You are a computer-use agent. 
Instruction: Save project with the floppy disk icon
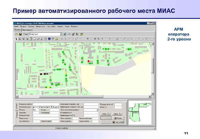[20, 34]
